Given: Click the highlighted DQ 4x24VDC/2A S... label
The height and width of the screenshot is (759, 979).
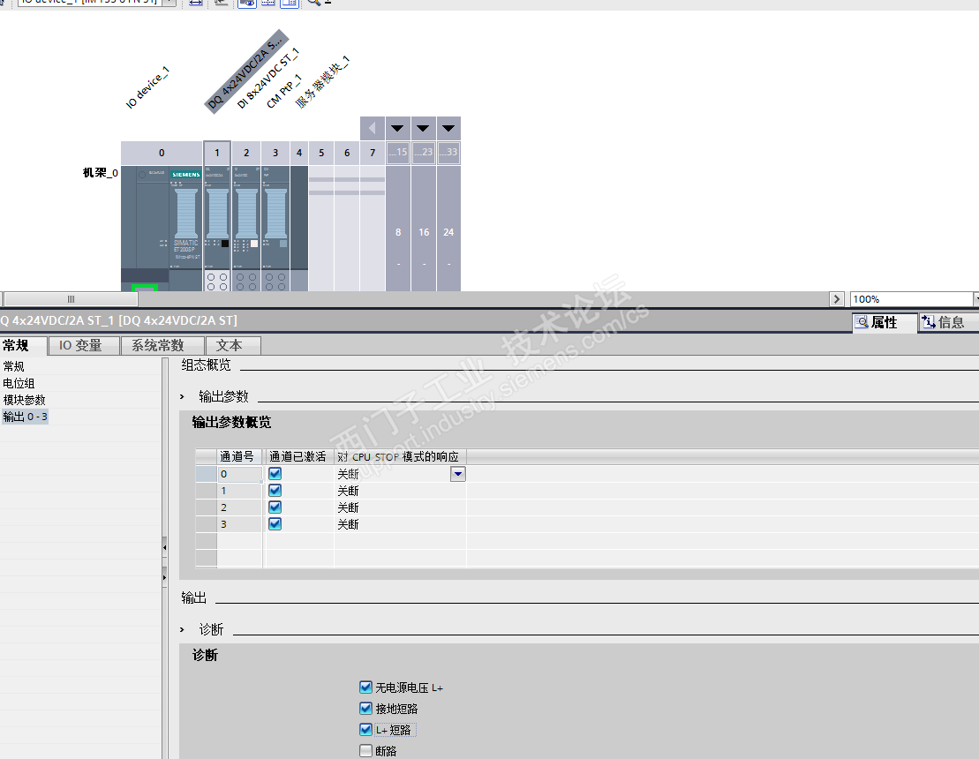Looking at the screenshot, I should (246, 71).
